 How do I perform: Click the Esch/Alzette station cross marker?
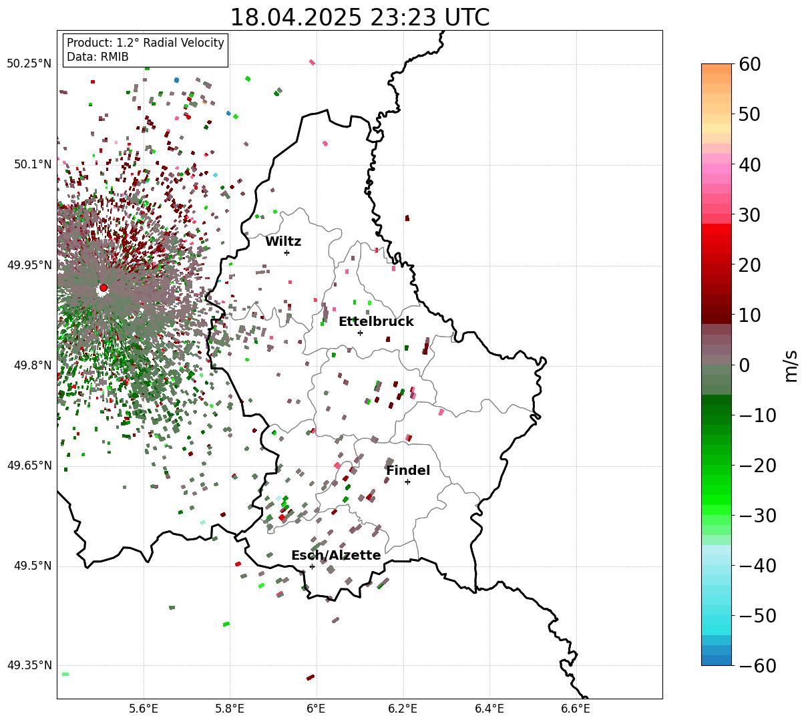tap(312, 566)
